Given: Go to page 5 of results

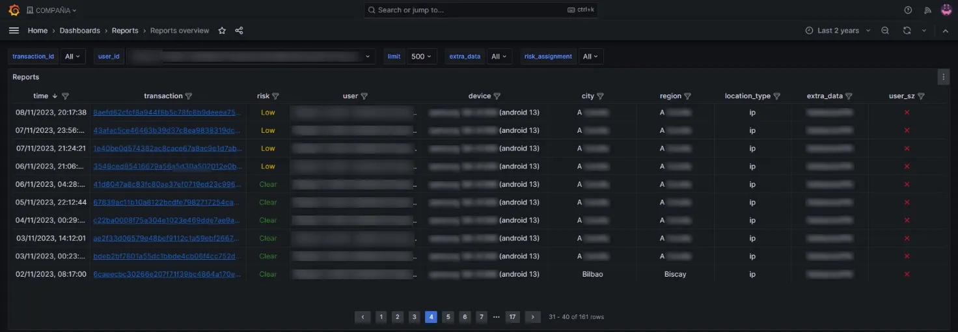Looking at the screenshot, I should (x=448, y=317).
